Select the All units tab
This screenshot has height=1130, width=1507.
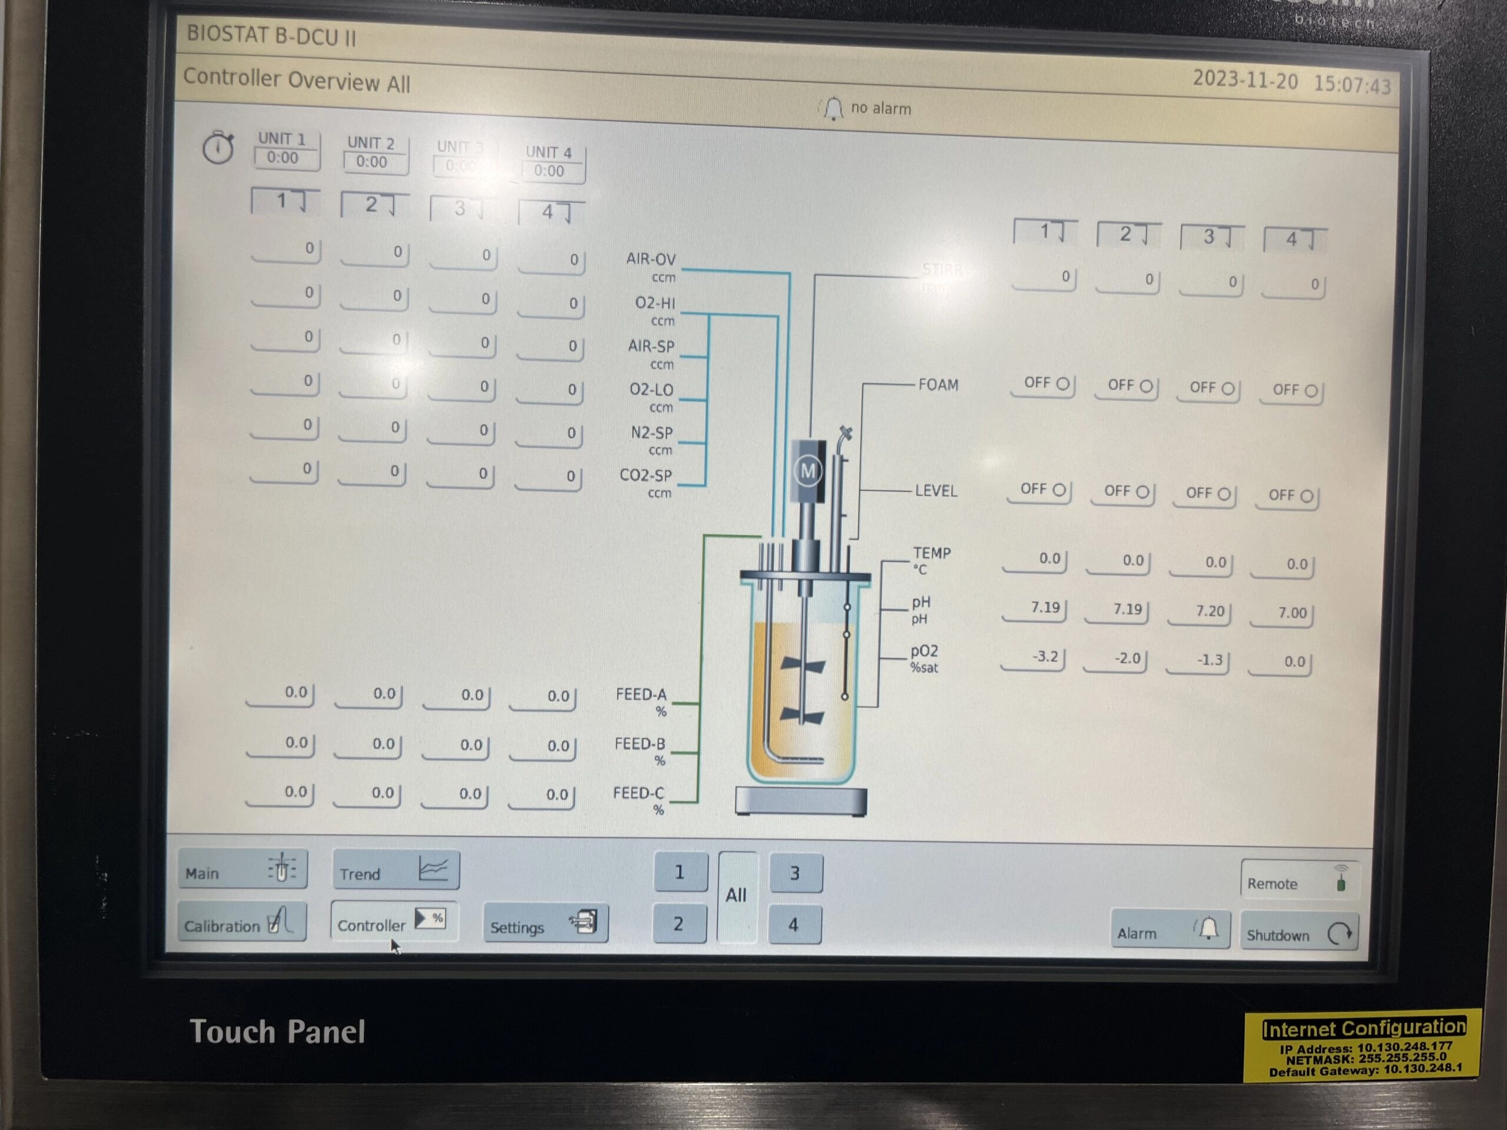point(736,895)
